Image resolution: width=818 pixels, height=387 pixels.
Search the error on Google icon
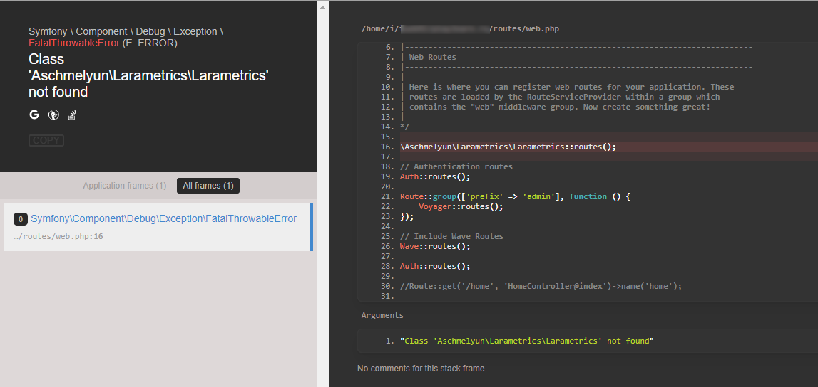pyautogui.click(x=34, y=115)
